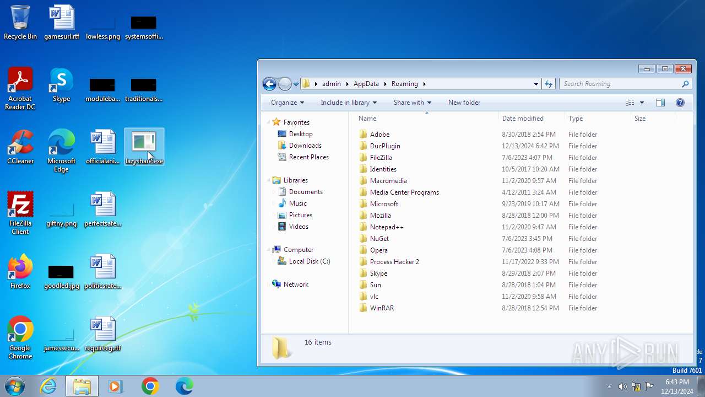
Task: Open address bar history dropdown
Action: point(536,84)
